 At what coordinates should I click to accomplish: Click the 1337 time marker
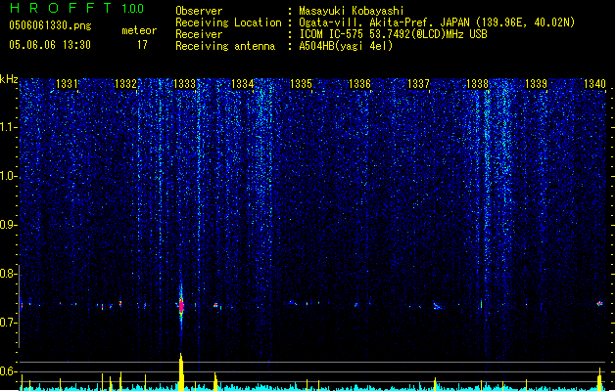pos(419,84)
